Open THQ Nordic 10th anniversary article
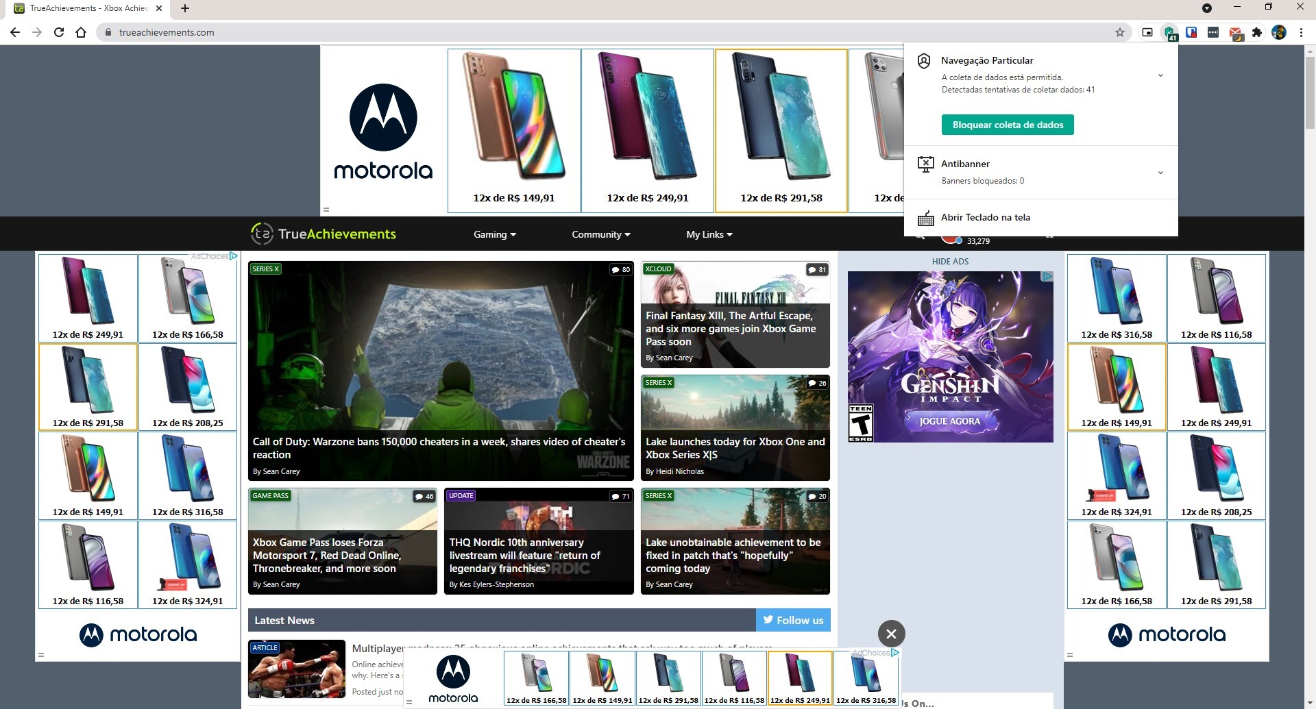1316x709 pixels. 539,541
